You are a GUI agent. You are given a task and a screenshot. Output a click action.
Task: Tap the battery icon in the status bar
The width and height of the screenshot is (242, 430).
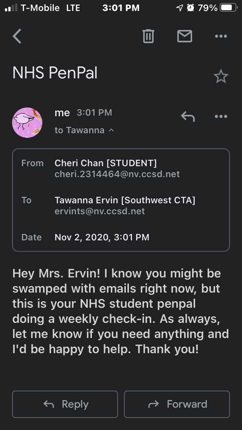point(228,8)
